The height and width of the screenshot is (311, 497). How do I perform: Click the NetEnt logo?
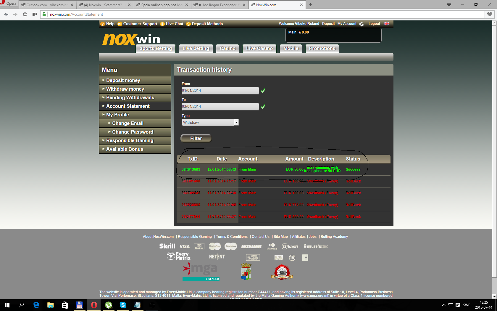click(x=217, y=257)
